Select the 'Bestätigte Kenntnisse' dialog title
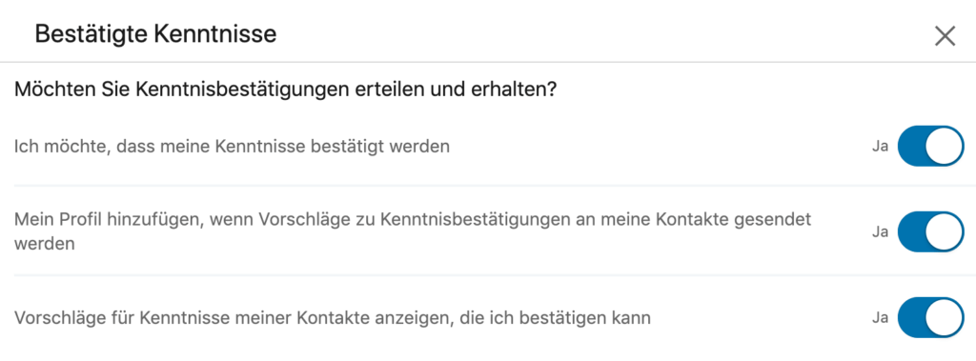Screen dimensions: 976x361 point(155,33)
